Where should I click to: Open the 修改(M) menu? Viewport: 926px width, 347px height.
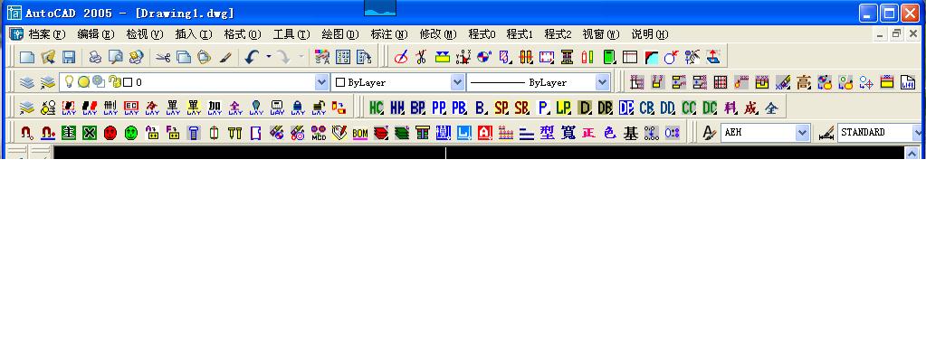[x=438, y=34]
